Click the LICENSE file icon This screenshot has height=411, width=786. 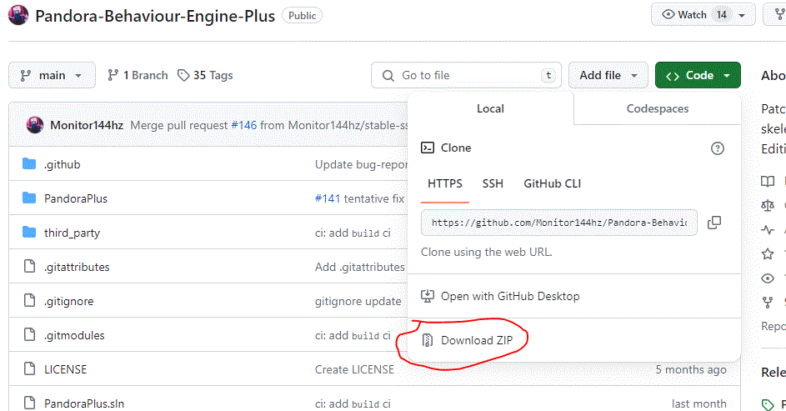coord(30,369)
